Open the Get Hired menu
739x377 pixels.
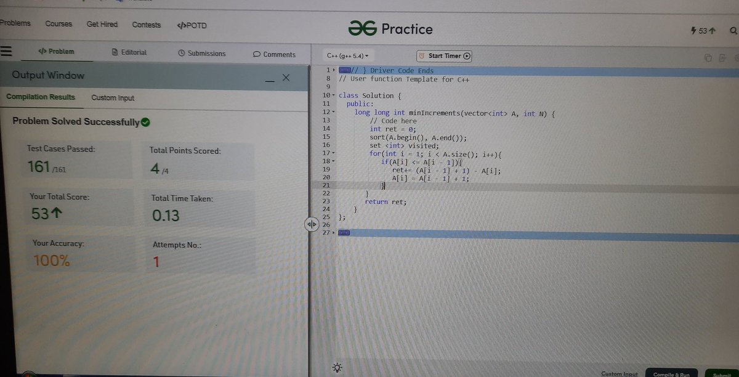tap(102, 24)
